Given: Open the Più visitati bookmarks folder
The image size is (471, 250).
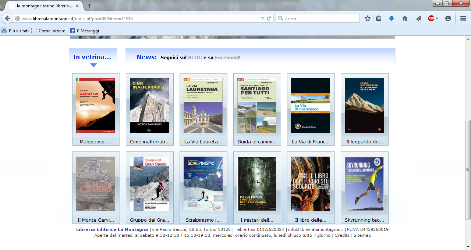Looking at the screenshot, I should [15, 31].
